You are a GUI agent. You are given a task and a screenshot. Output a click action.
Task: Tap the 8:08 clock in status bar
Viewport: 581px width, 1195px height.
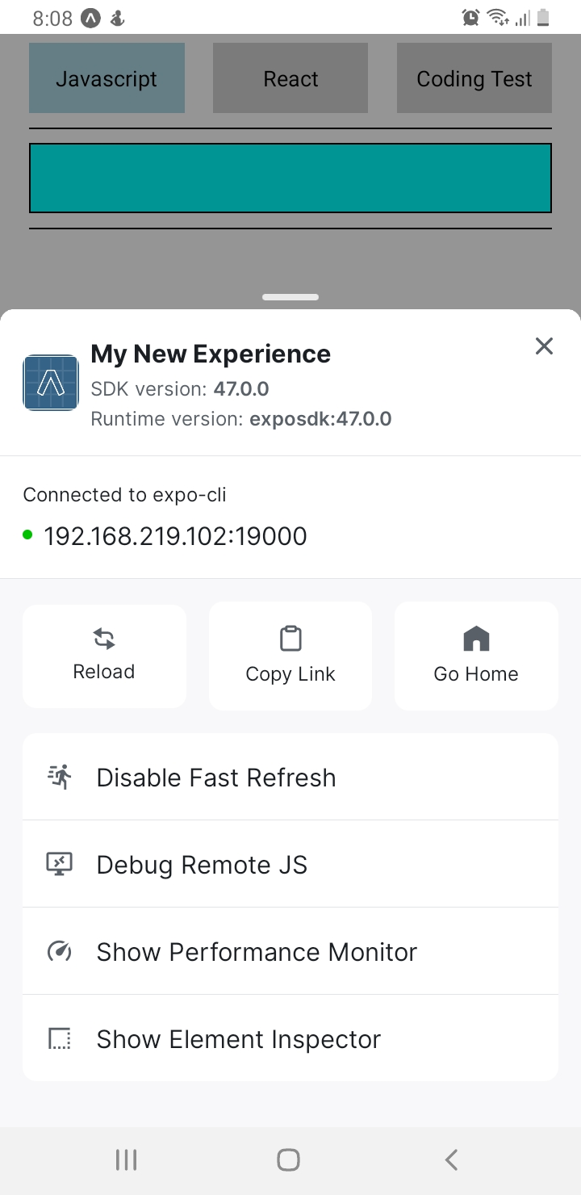[x=52, y=18]
